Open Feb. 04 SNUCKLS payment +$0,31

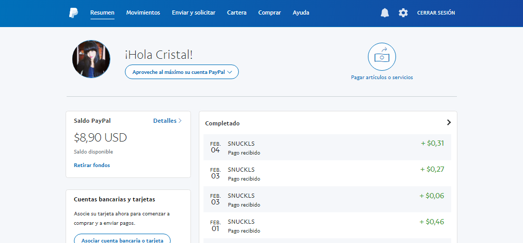[327, 147]
